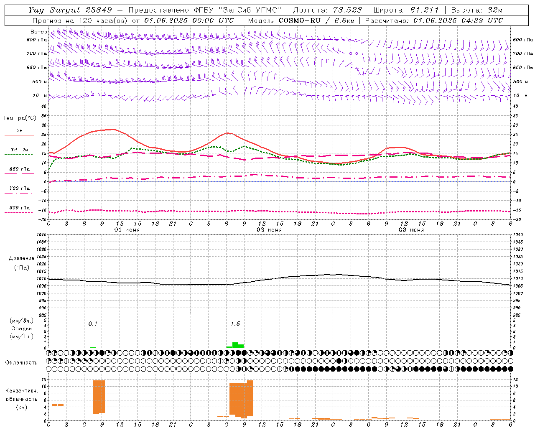
Task: Click the (мм/3ч.) precipitation unit label
Action: pyautogui.click(x=22, y=321)
